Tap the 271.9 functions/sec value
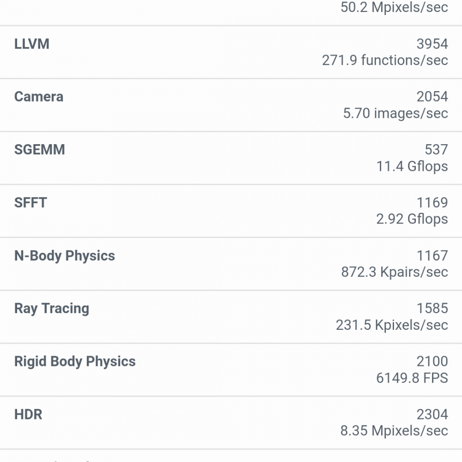 [385, 60]
